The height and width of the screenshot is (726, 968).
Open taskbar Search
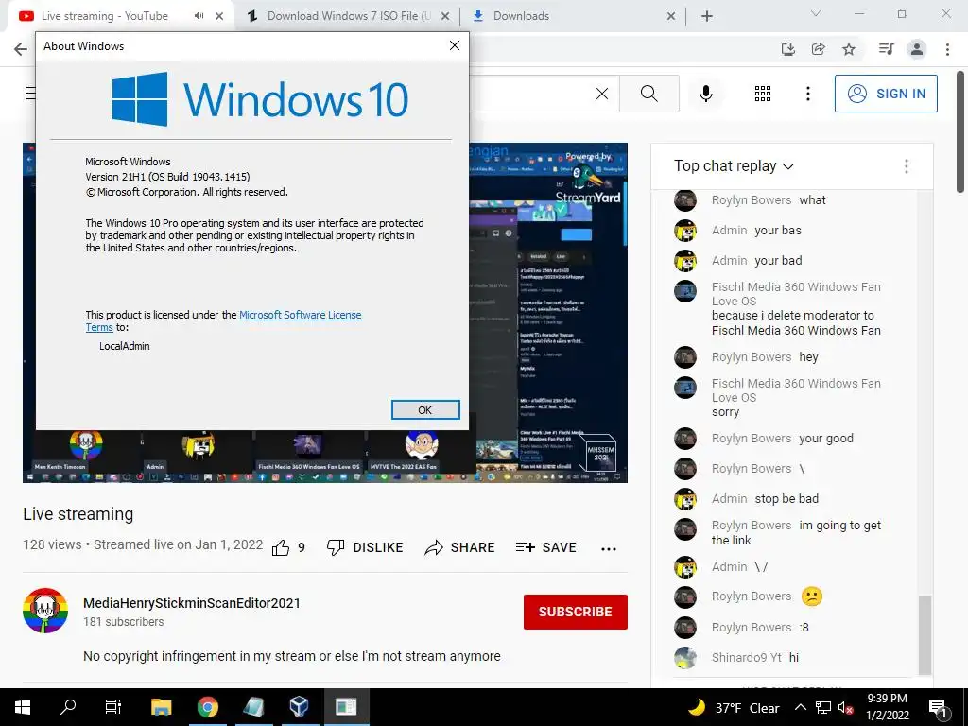click(68, 707)
